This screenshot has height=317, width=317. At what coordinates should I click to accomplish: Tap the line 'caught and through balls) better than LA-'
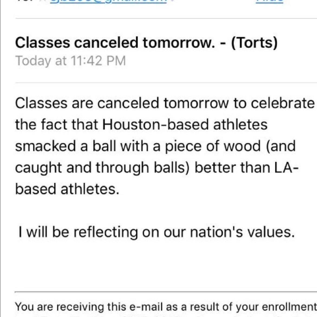(157, 168)
